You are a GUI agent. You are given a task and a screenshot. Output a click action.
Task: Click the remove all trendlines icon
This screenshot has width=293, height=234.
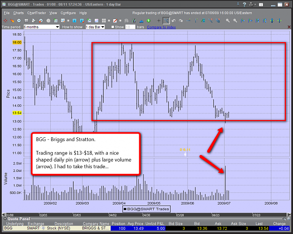coord(218,21)
